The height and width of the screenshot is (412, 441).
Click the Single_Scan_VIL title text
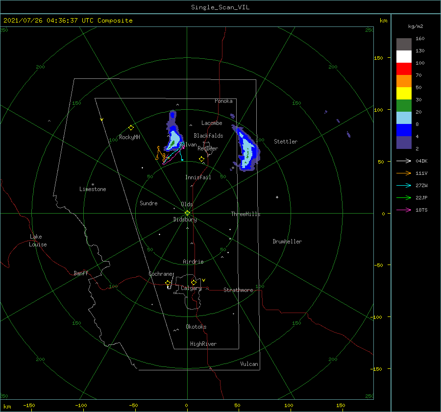pyautogui.click(x=220, y=7)
